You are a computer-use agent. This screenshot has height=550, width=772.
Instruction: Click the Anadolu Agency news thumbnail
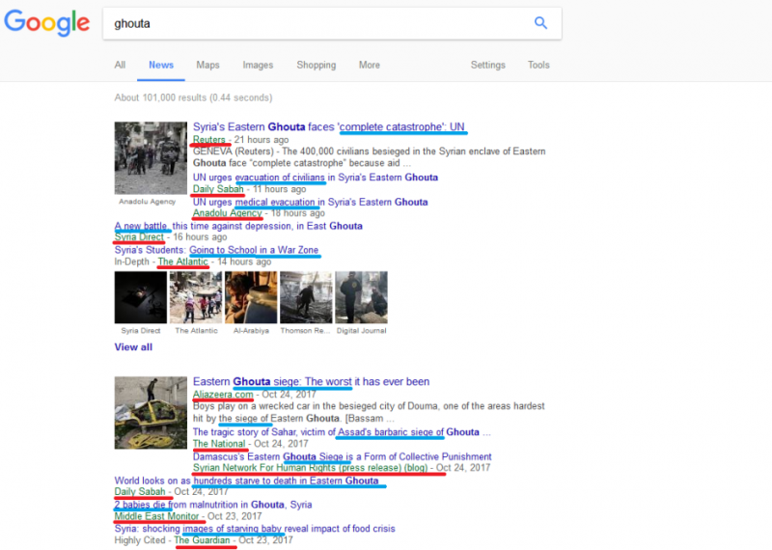click(151, 158)
